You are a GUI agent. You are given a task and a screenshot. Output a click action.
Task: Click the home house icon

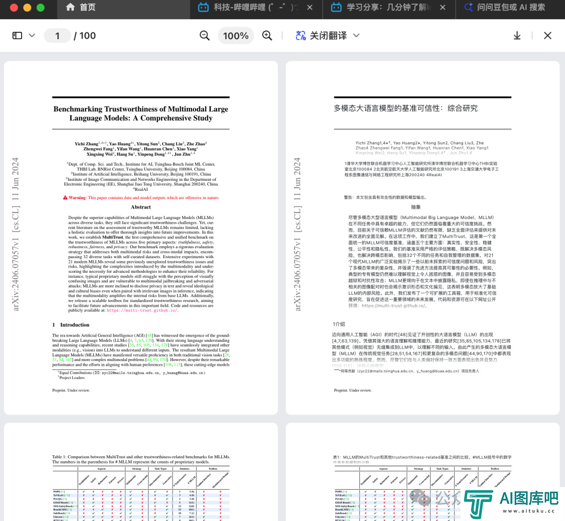[70, 7]
